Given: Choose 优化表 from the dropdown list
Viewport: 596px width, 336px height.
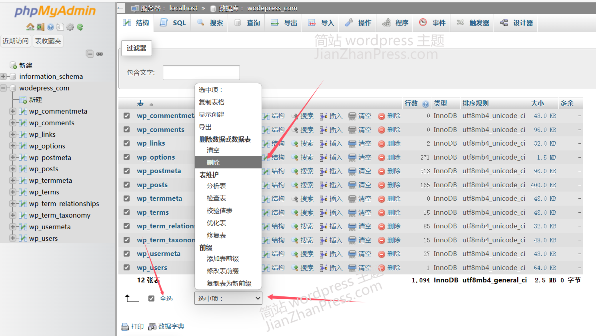Looking at the screenshot, I should coord(216,223).
